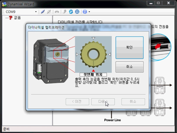Expand the help icon dropdown arrow
Image resolution: width=177 pixels, height=133 pixels.
click(89, 12)
